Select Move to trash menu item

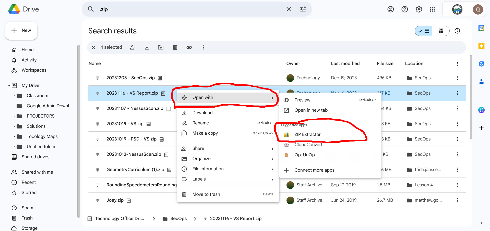click(x=206, y=194)
